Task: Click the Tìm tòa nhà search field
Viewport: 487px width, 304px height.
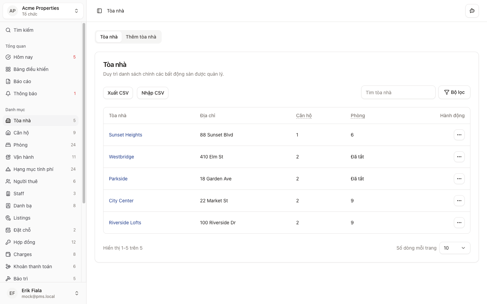Action: (398, 93)
